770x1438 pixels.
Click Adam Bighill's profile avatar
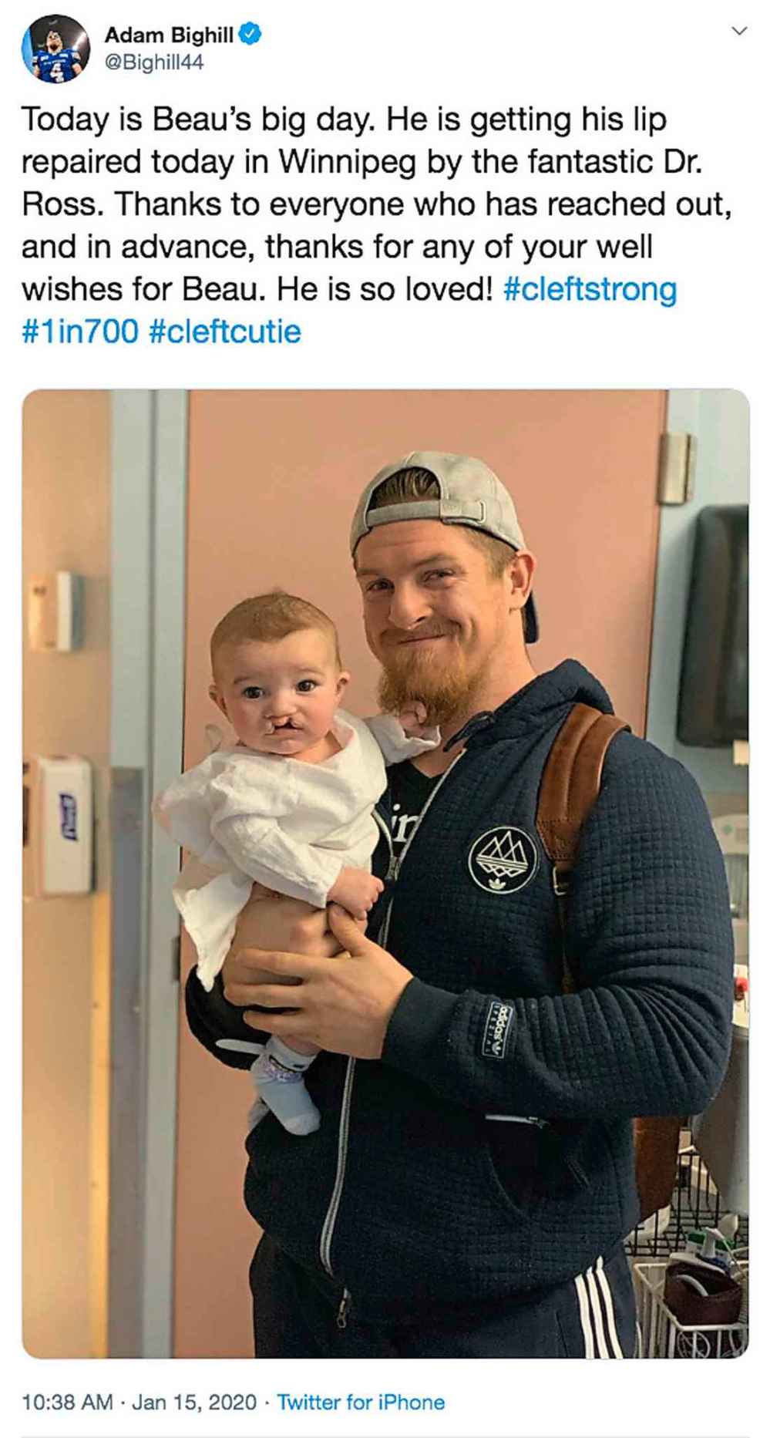coord(55,48)
